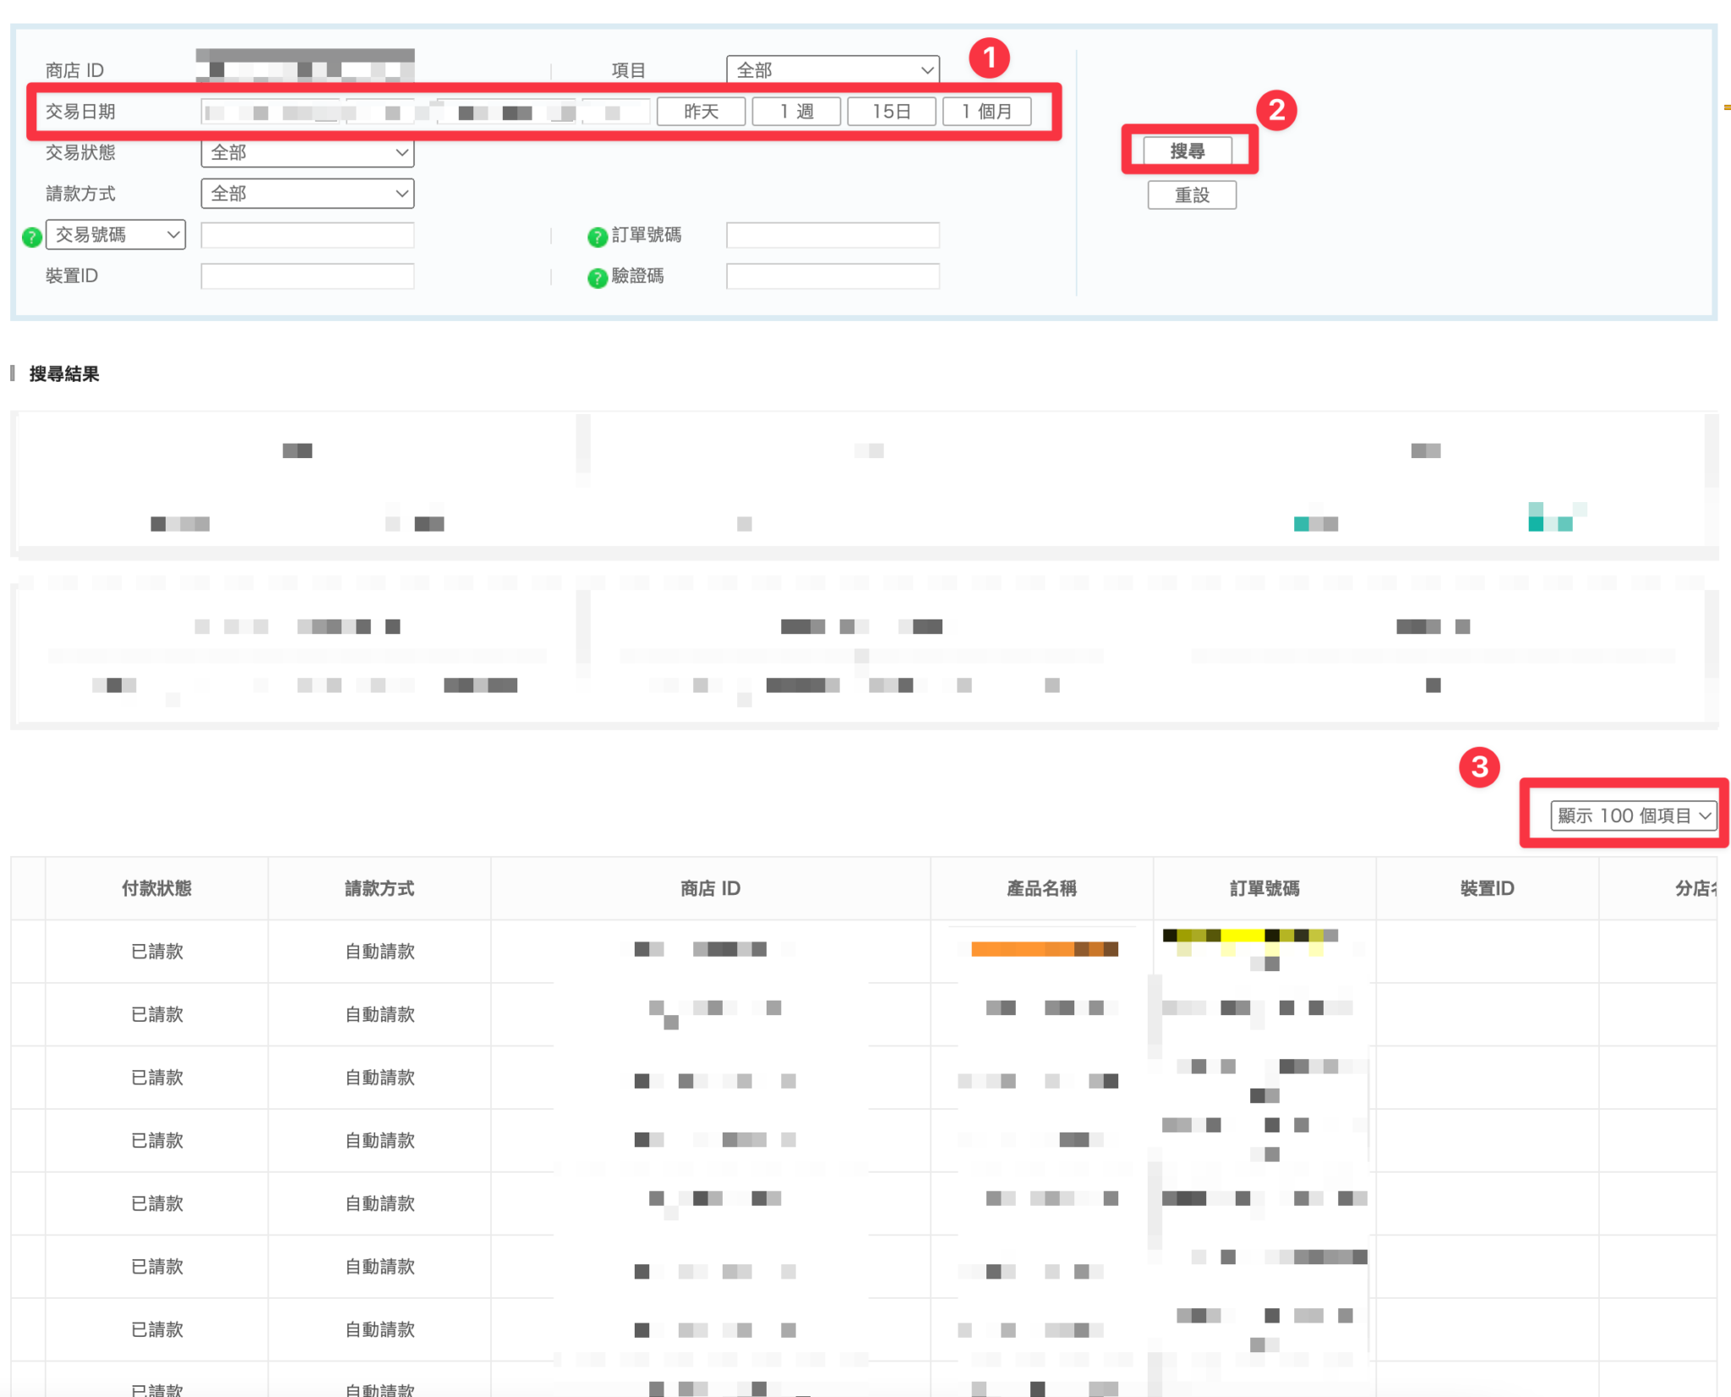
Task: Open the 顯示 100 個項目 page-size dropdown
Action: [1632, 816]
